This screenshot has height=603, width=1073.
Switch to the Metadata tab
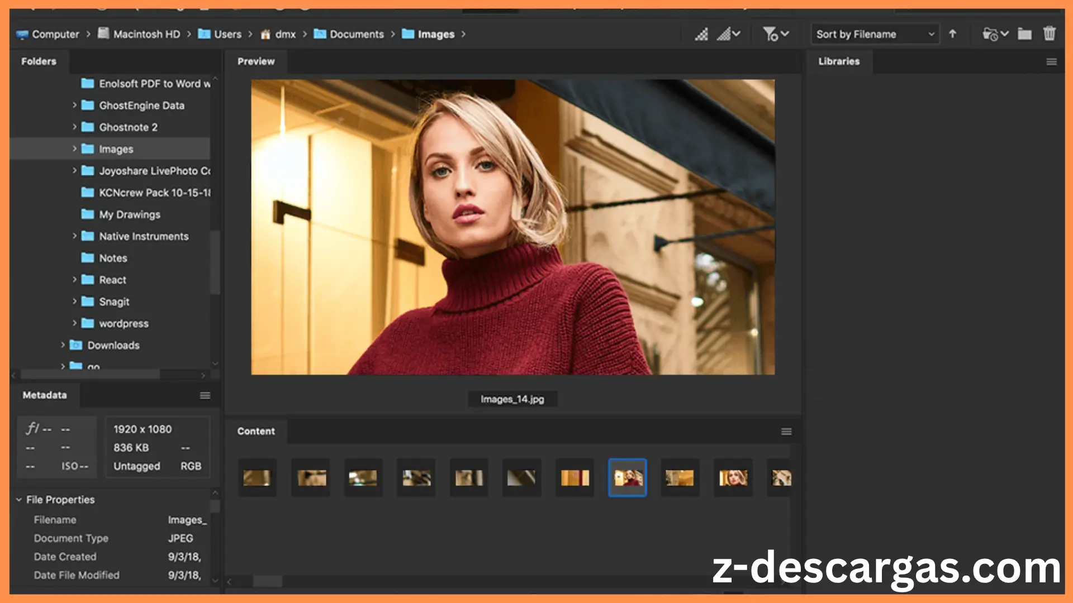tap(45, 395)
